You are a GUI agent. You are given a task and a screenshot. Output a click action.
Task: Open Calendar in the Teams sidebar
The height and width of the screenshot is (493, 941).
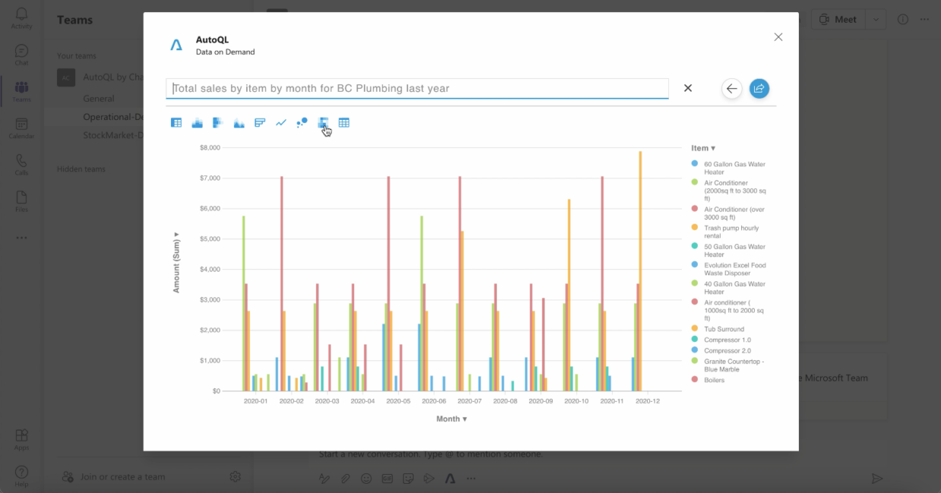click(x=21, y=128)
